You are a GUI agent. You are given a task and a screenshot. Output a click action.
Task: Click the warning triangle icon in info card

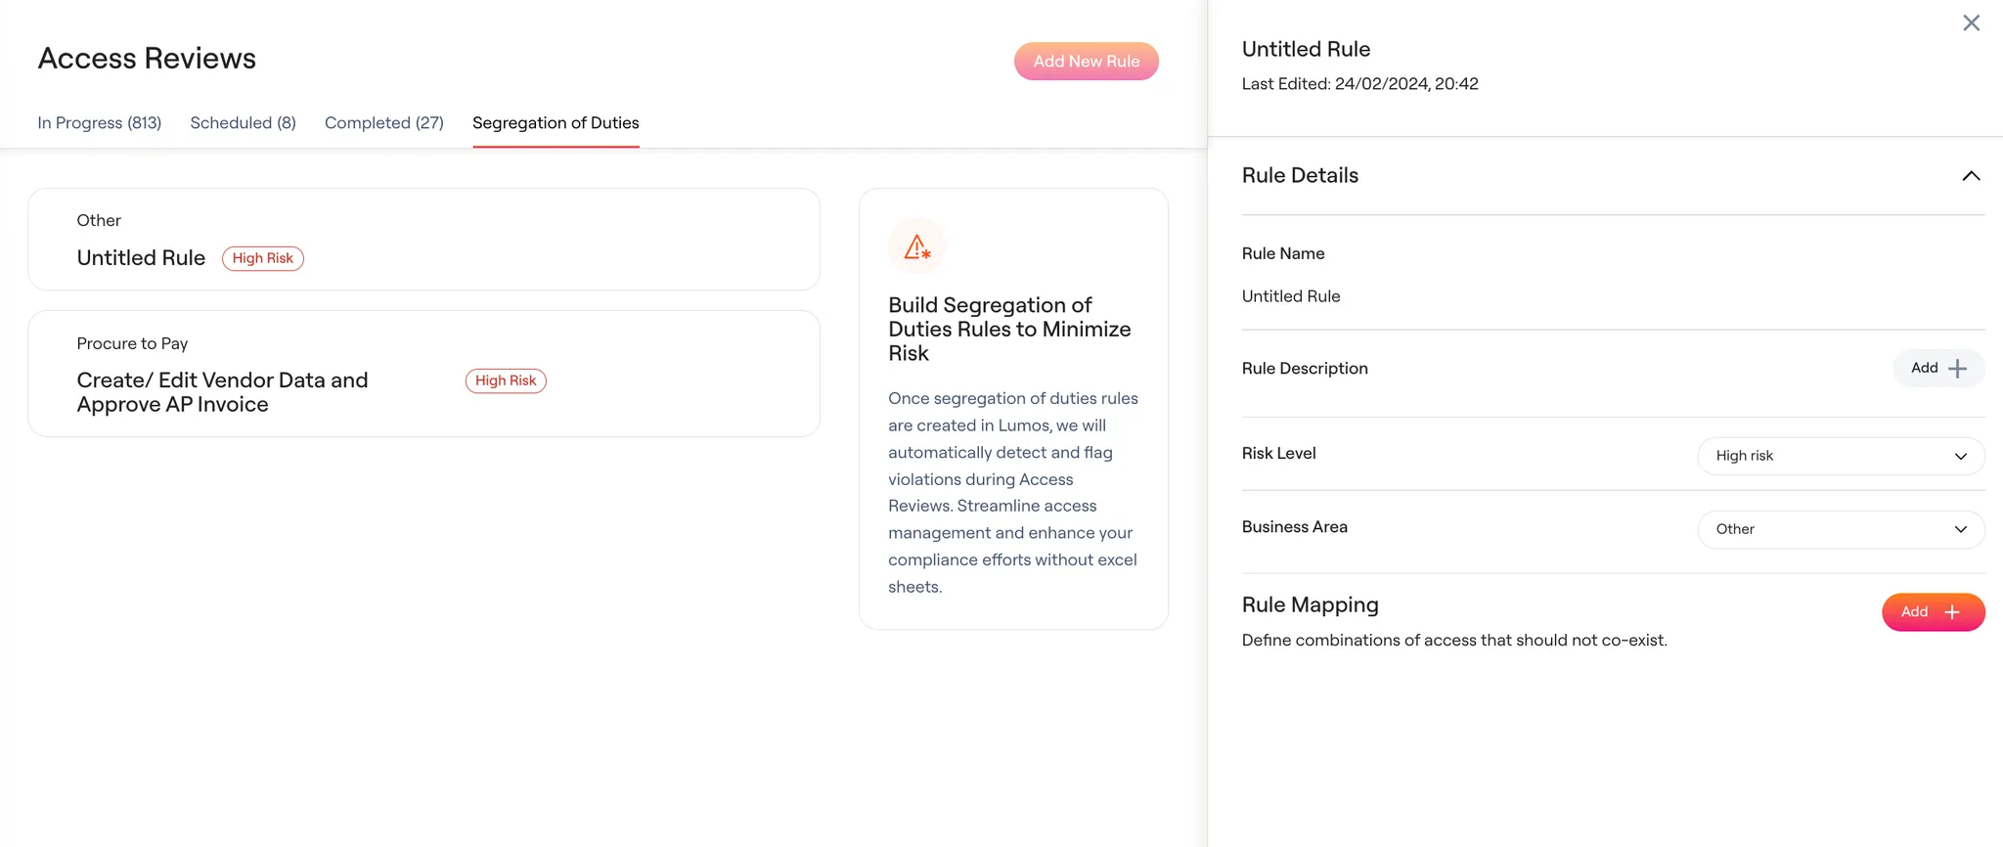(x=917, y=246)
